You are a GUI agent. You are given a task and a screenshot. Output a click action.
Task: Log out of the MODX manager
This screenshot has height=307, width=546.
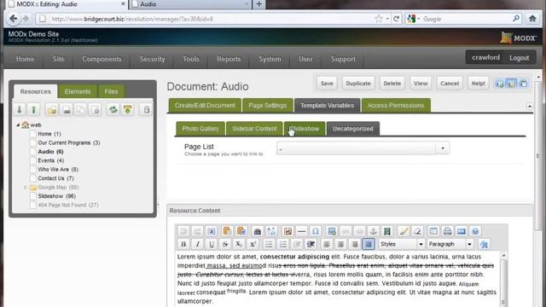pos(520,58)
